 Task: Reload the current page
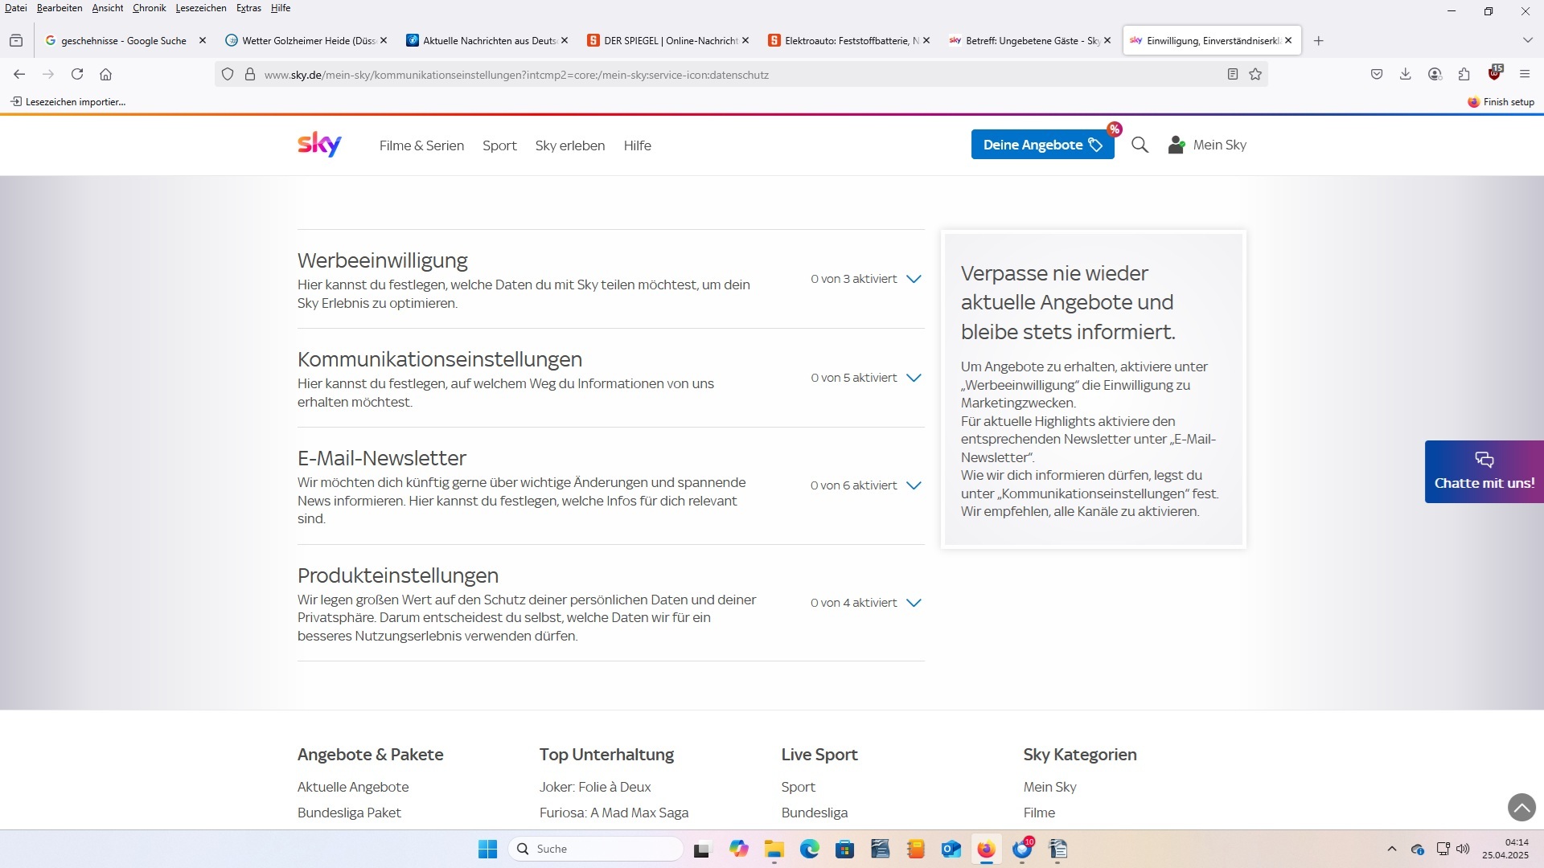click(77, 75)
